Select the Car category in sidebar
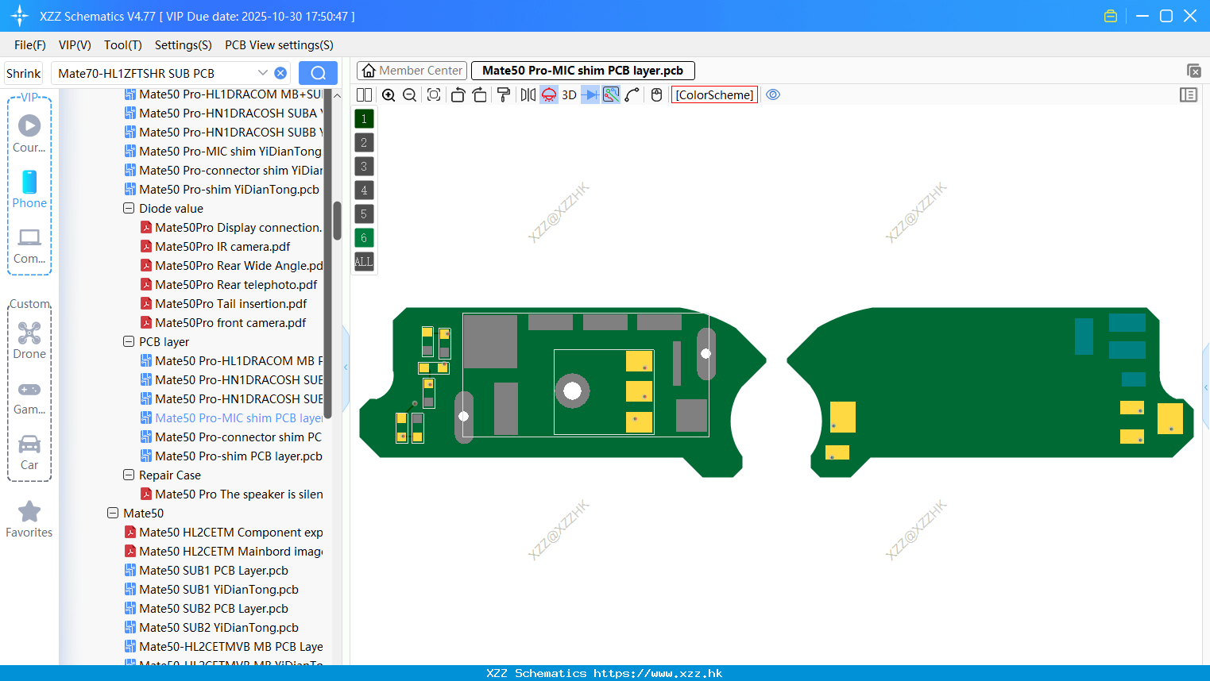Screen dimensions: 1210x681 click(x=29, y=453)
